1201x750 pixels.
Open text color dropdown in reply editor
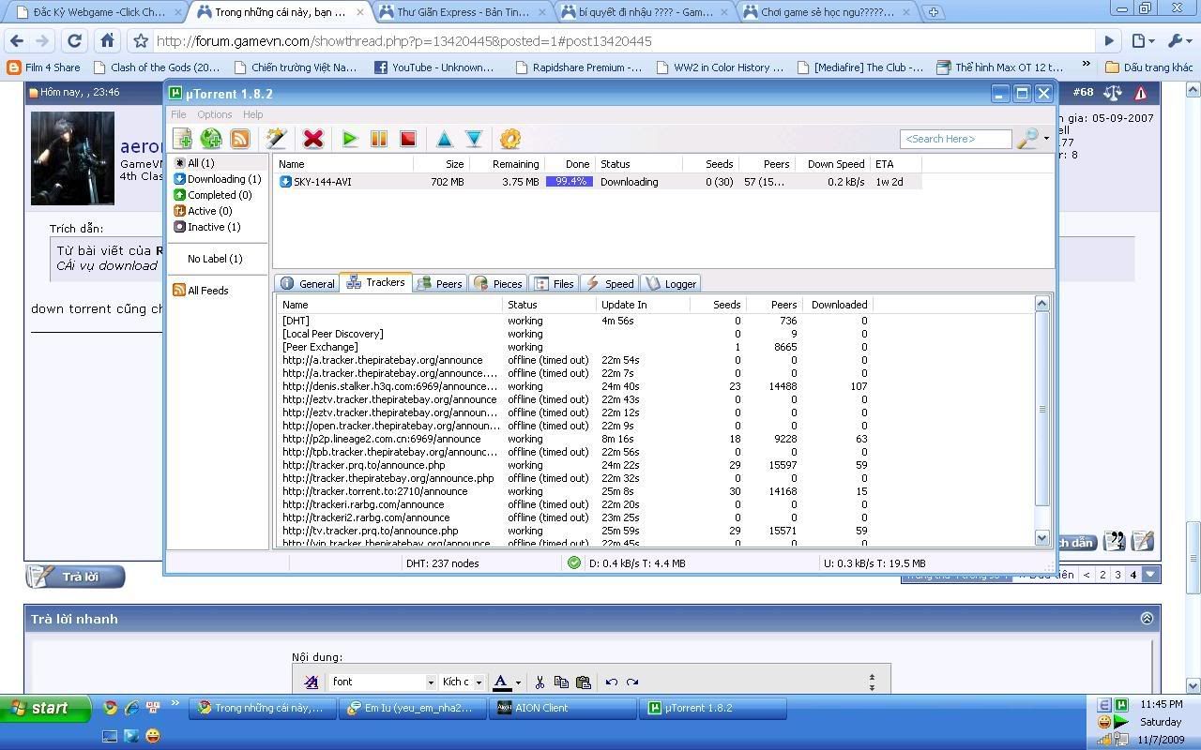[x=518, y=682]
